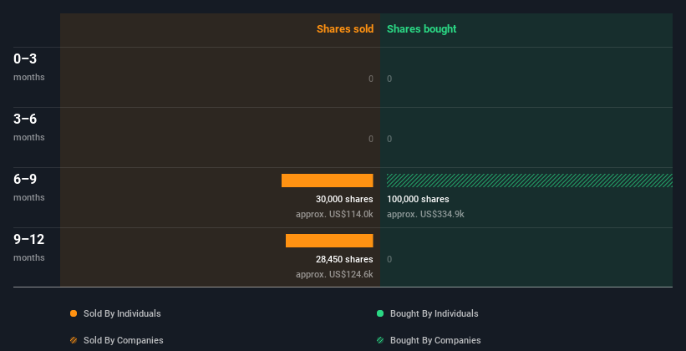Click the approx. US$114.0k amount text

point(334,214)
